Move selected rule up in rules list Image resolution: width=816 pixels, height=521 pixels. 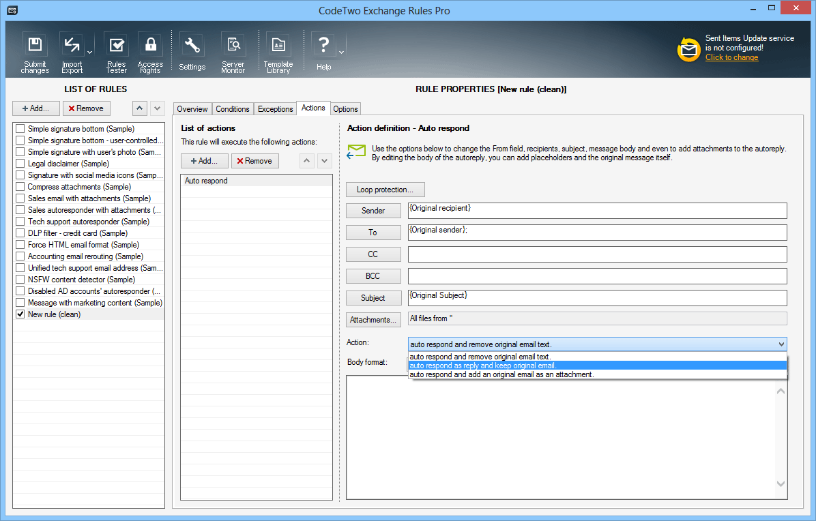(139, 108)
